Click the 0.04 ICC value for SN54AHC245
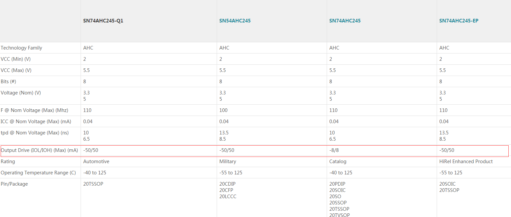The width and height of the screenshot is (511, 217). (x=224, y=122)
